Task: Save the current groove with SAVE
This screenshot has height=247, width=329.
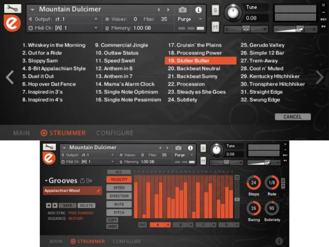Action: click(67, 205)
